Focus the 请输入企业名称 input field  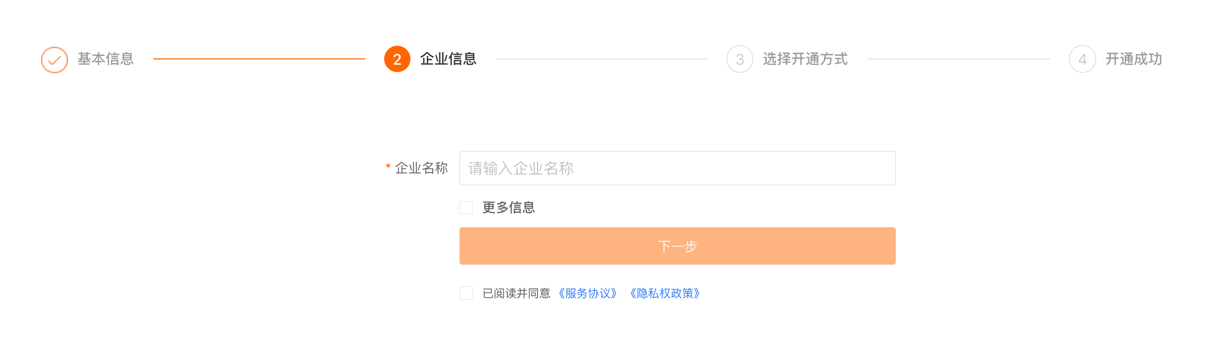(x=677, y=168)
